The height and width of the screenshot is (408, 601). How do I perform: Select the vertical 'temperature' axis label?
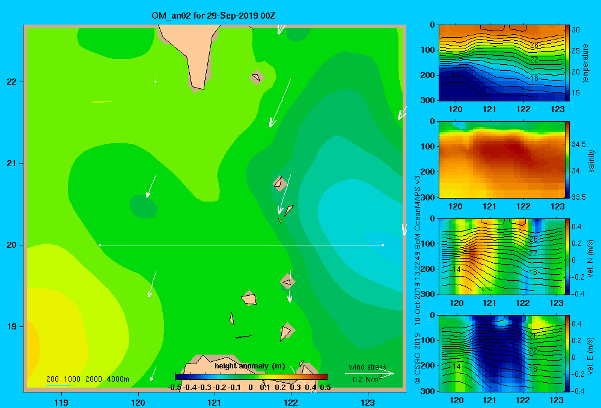(x=585, y=63)
